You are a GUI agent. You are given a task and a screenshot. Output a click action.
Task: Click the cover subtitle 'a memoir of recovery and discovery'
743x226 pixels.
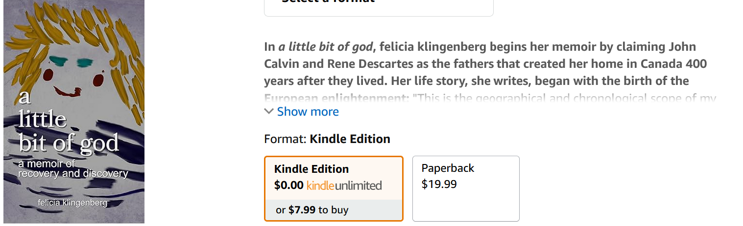click(x=73, y=169)
